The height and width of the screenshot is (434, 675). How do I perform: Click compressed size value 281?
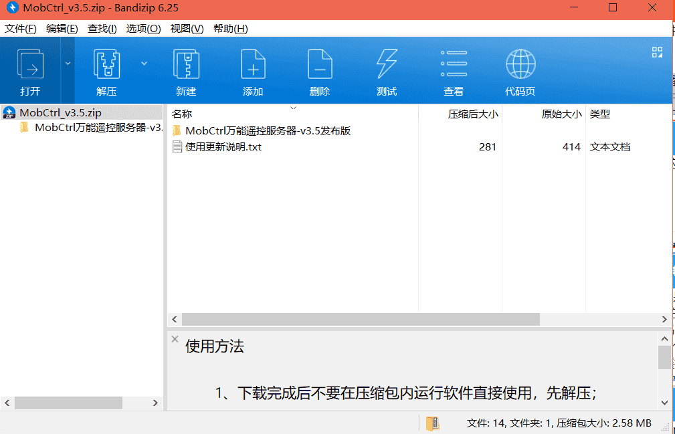point(487,147)
